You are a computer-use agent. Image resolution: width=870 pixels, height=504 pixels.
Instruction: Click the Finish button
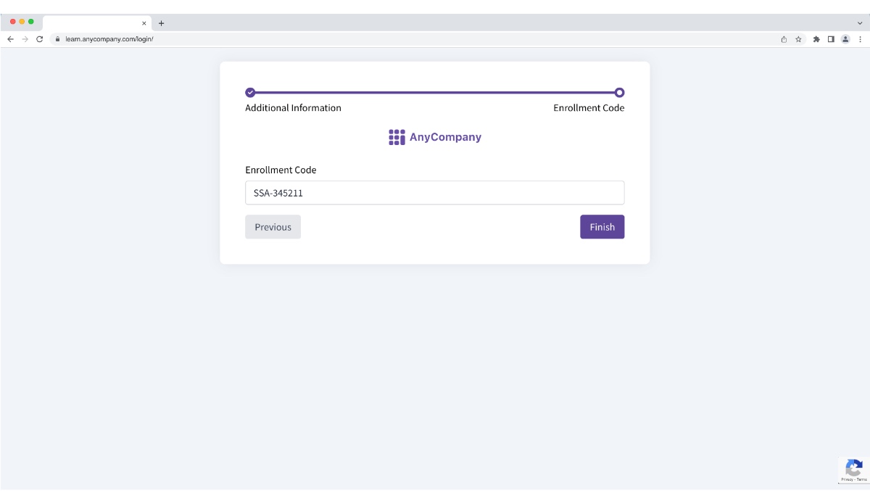click(602, 227)
